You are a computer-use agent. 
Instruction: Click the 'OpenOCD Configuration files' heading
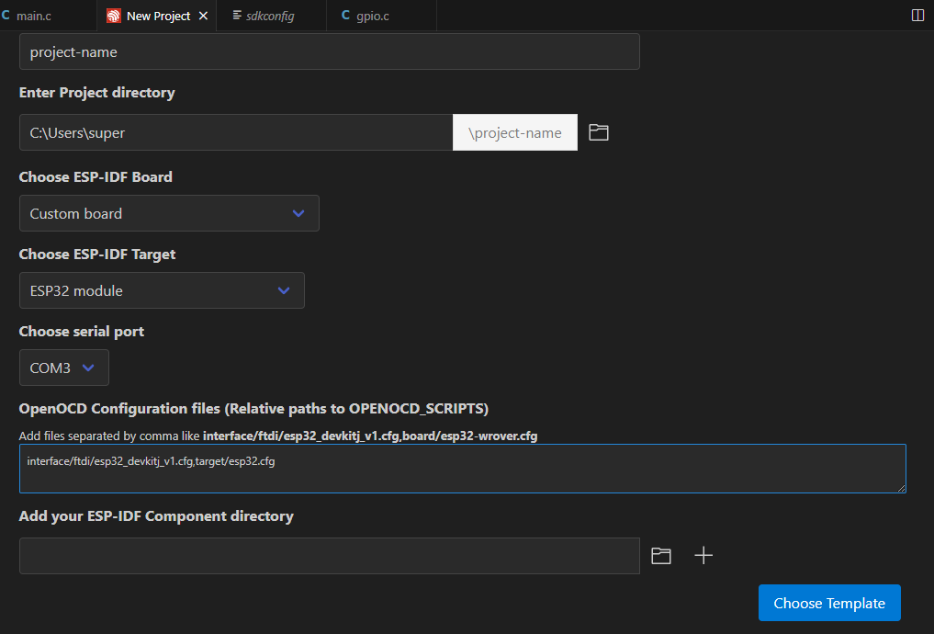coord(253,409)
